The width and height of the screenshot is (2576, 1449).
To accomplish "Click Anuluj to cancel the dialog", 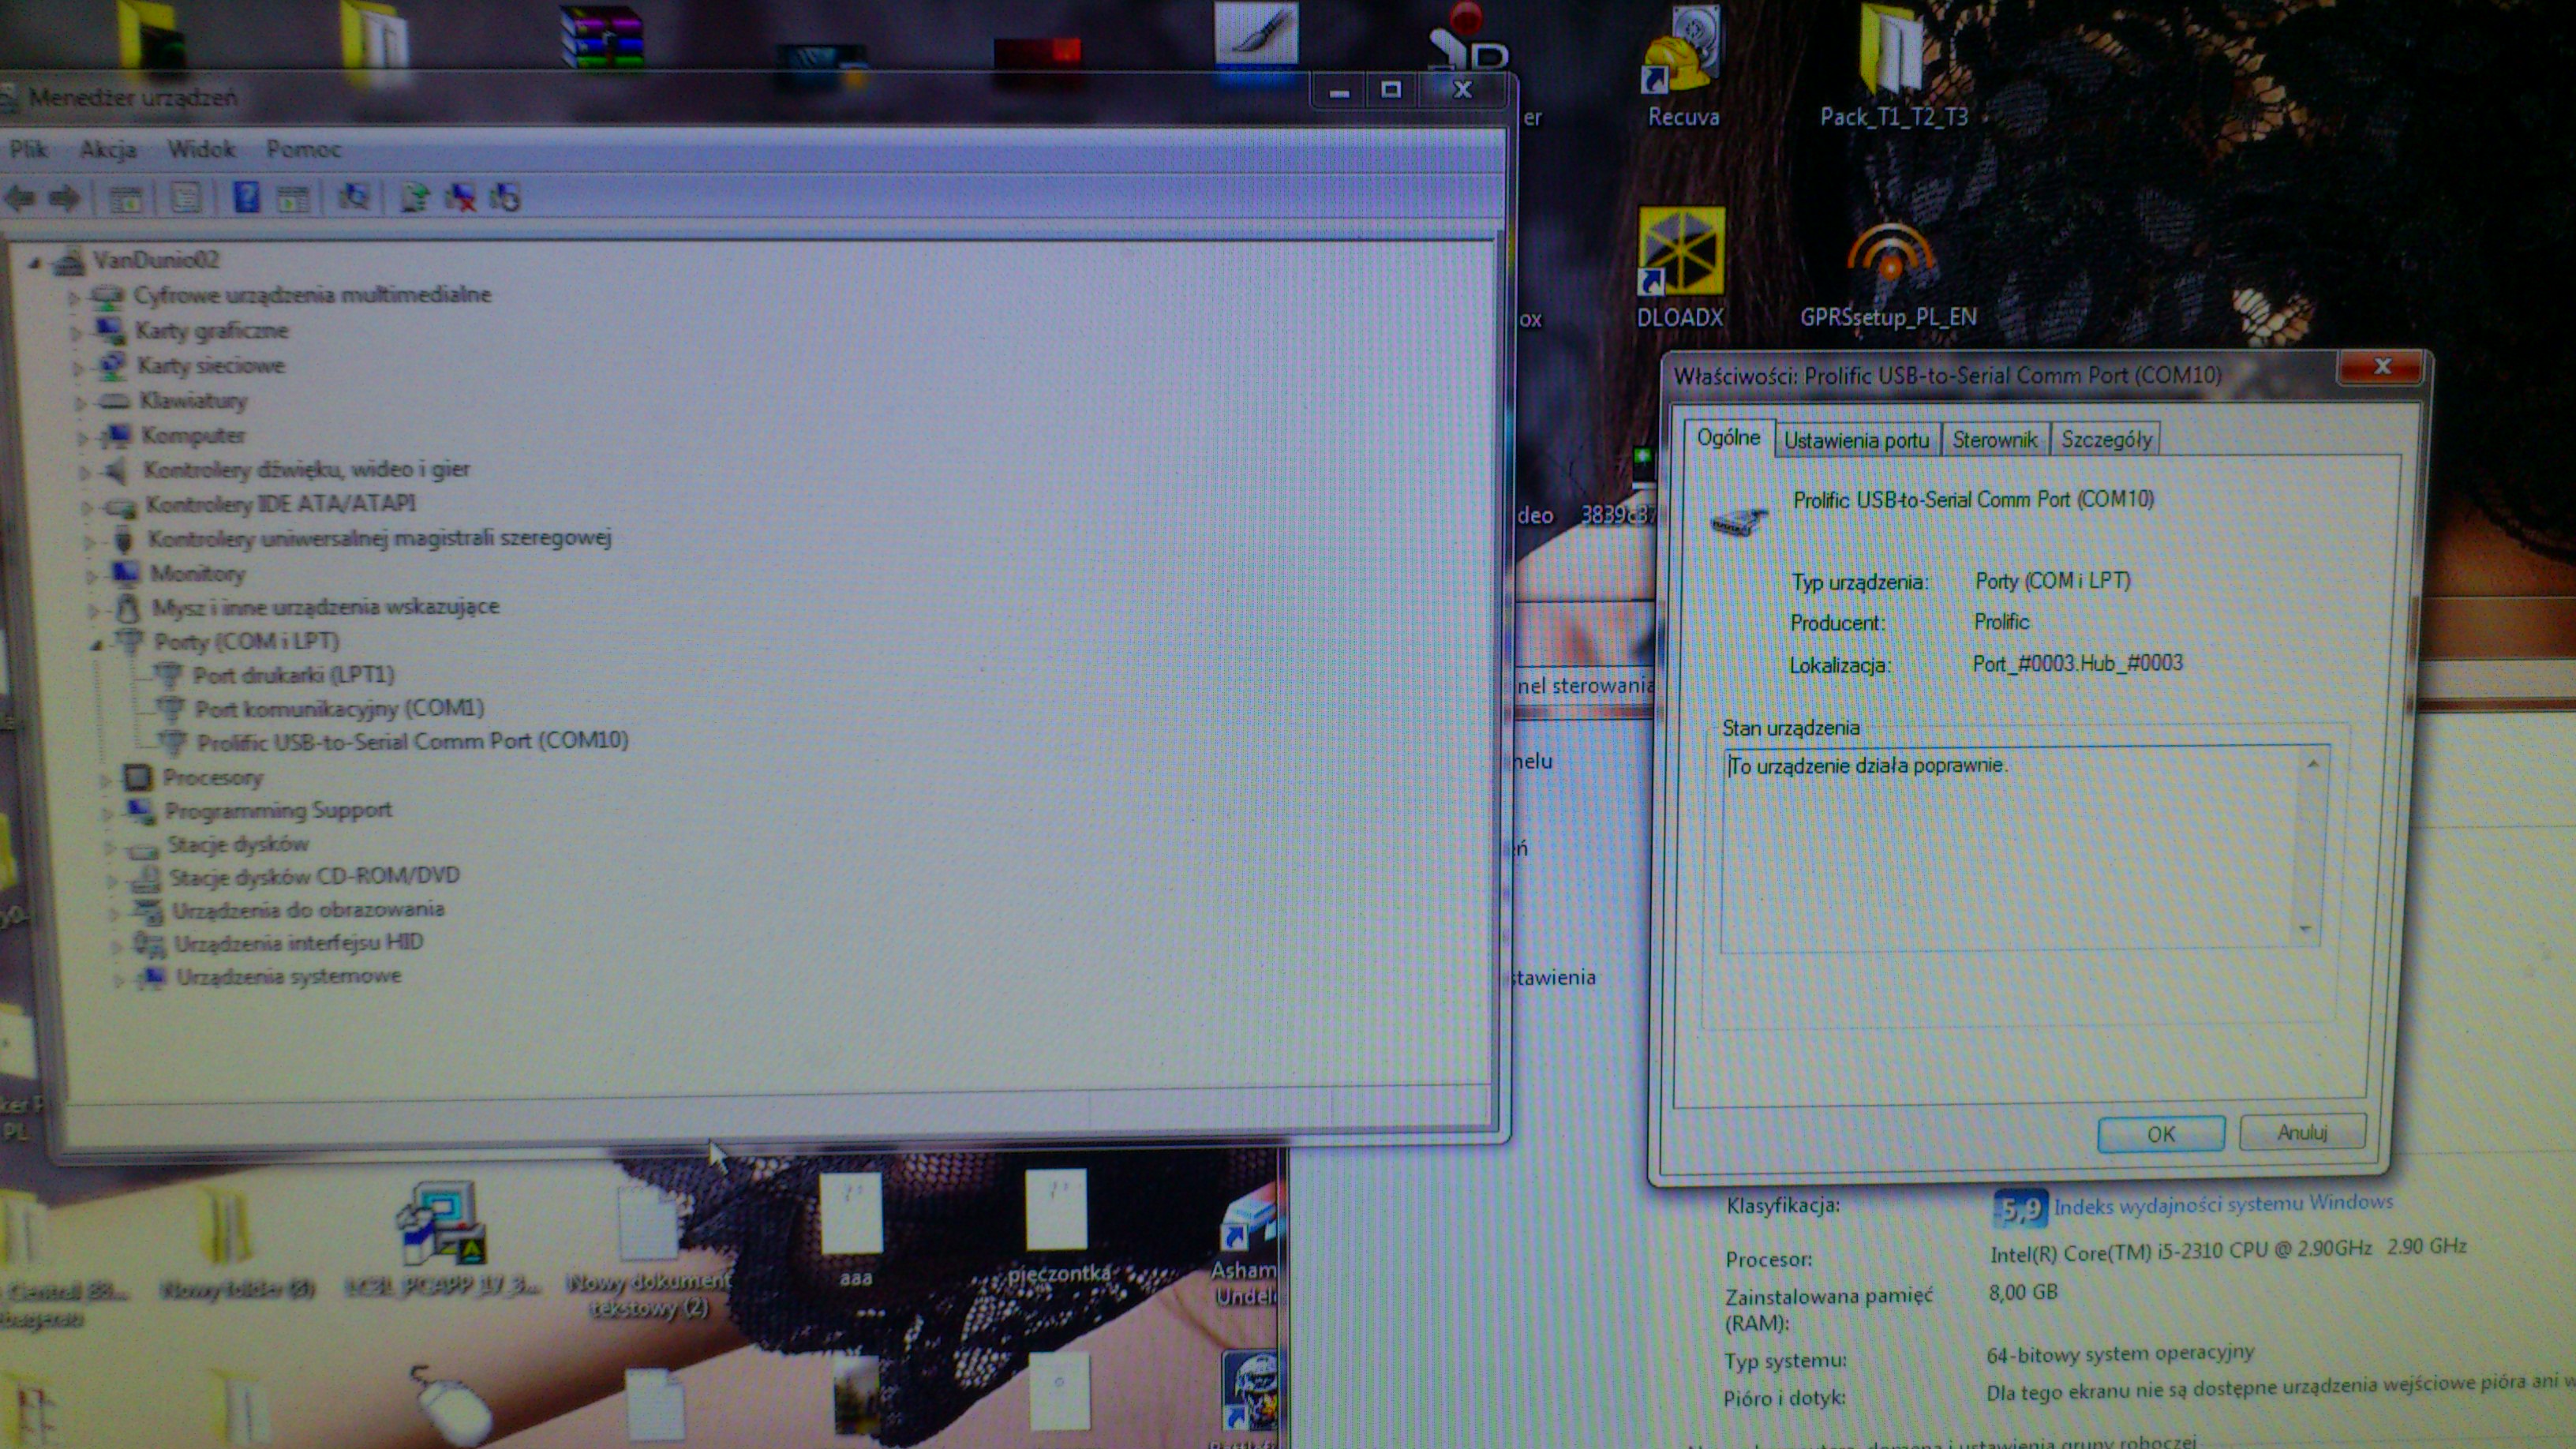I will click(x=2302, y=1132).
